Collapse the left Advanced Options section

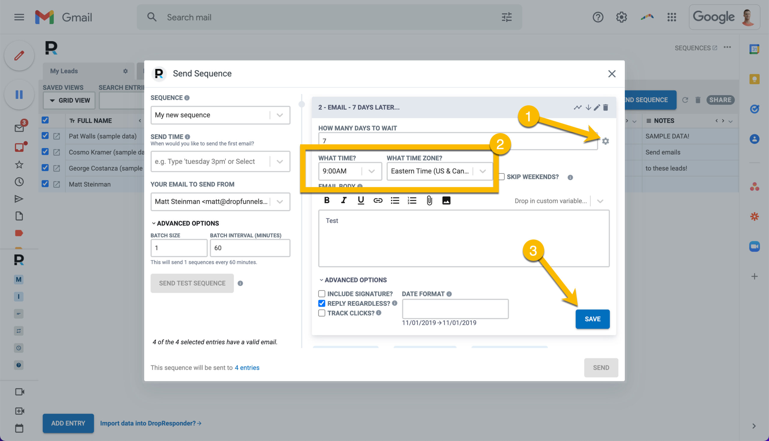coord(185,223)
